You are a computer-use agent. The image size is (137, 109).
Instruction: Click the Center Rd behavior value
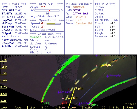84,23
